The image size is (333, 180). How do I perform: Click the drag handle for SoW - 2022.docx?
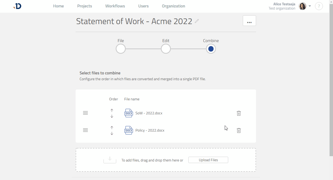pos(85,113)
